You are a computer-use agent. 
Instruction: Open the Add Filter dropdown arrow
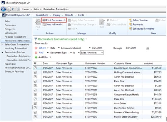(50, 57)
